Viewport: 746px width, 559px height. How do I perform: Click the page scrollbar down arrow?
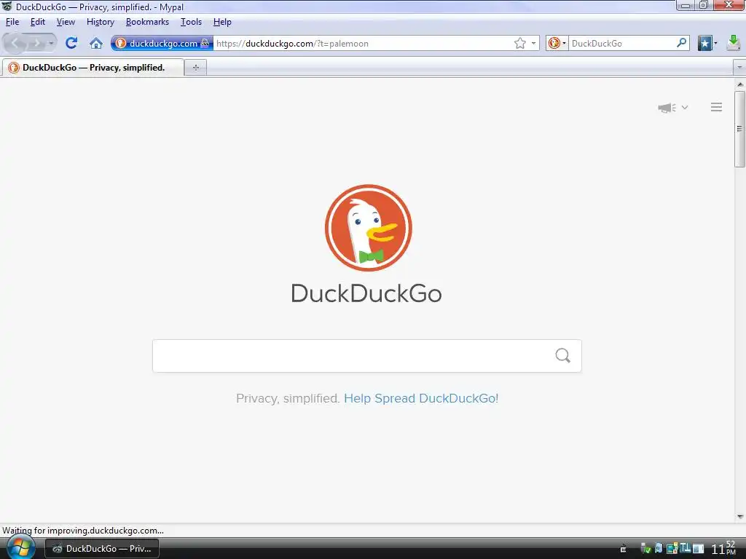coord(740,517)
